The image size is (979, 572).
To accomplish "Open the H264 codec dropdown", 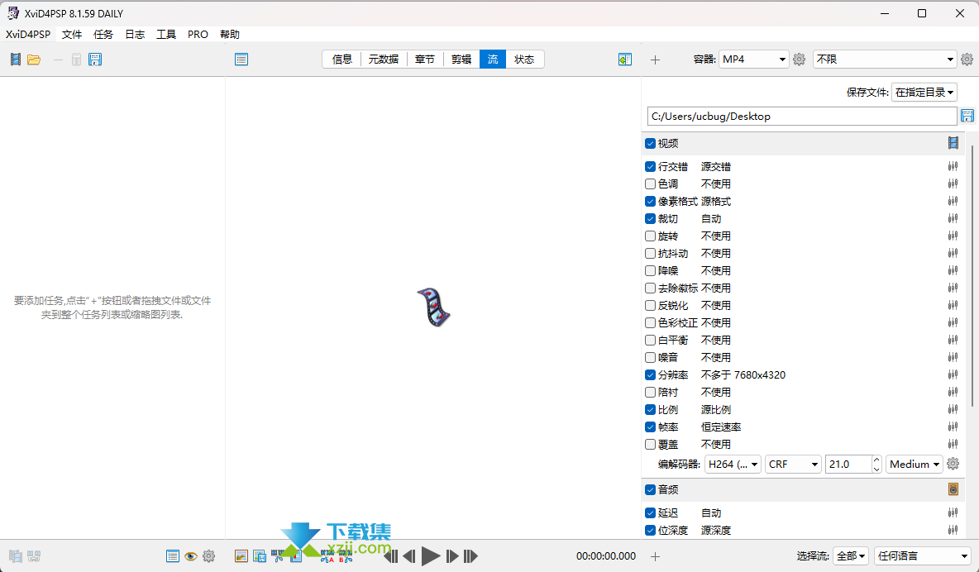I will [733, 464].
